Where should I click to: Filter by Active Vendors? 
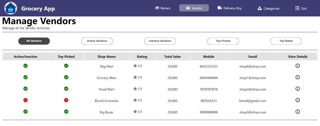[97, 41]
